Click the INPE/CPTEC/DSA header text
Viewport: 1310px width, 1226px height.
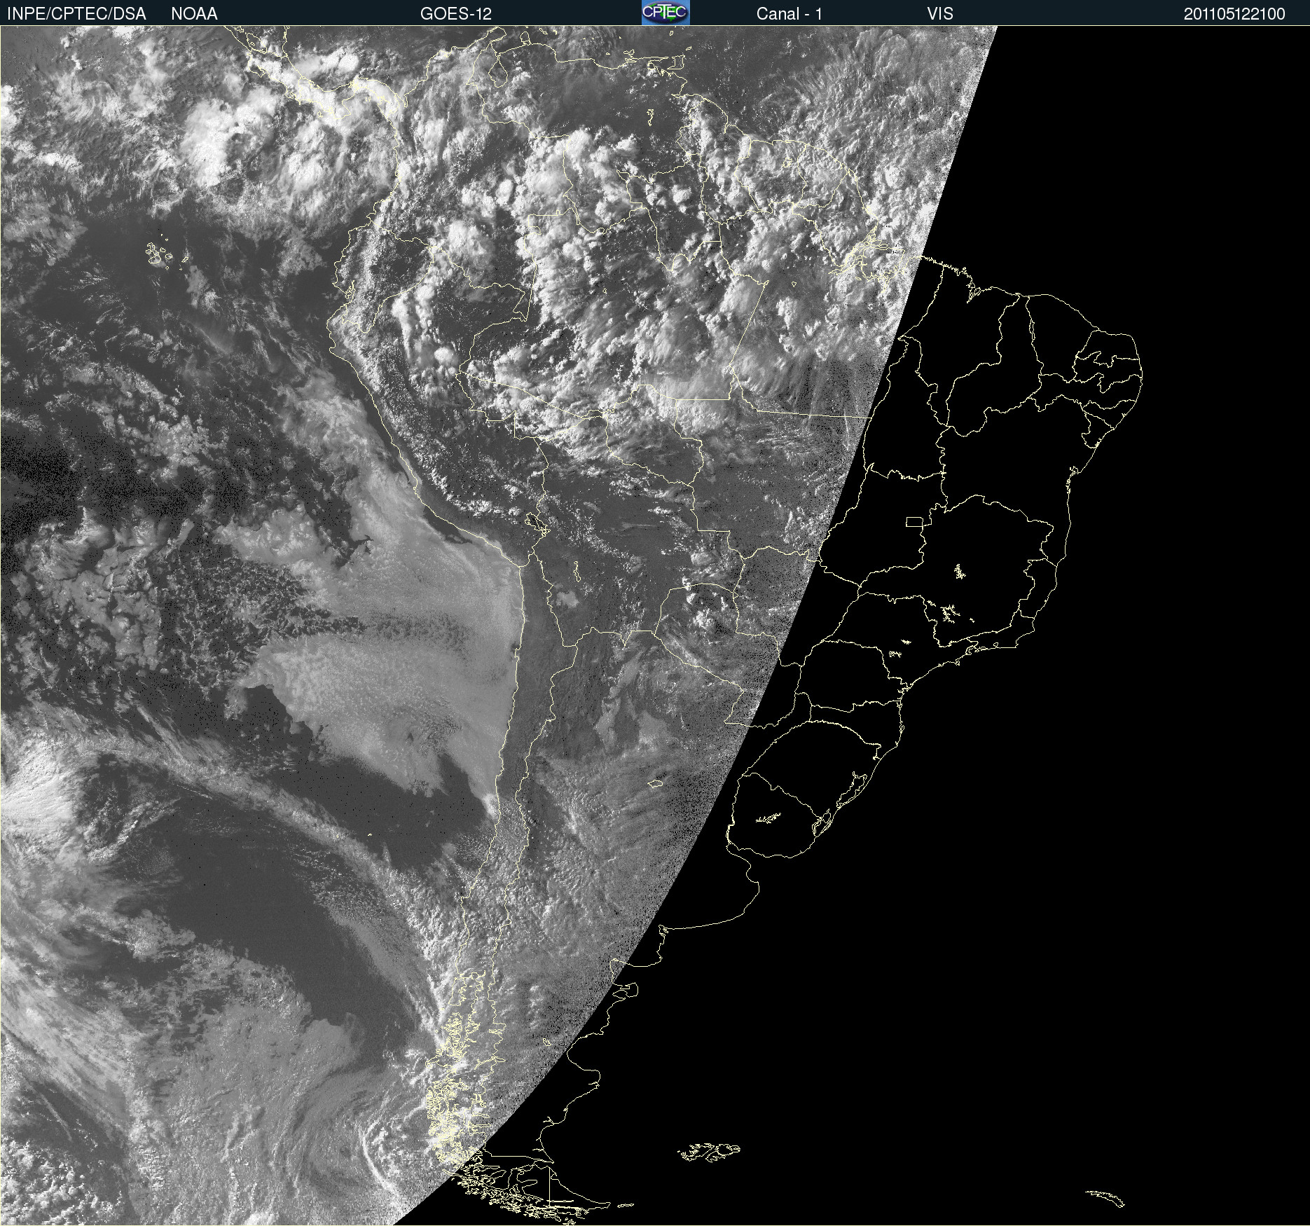click(x=76, y=14)
